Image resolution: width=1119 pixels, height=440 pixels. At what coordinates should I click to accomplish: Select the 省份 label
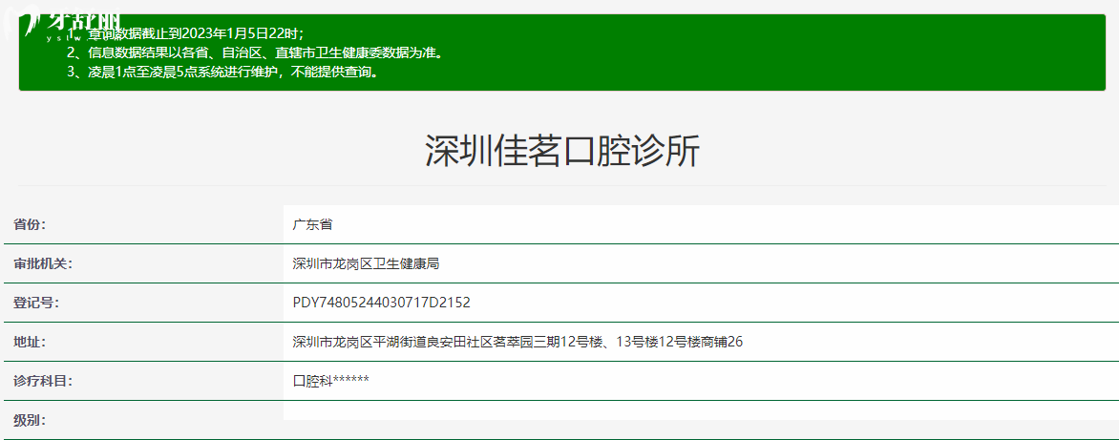point(30,224)
